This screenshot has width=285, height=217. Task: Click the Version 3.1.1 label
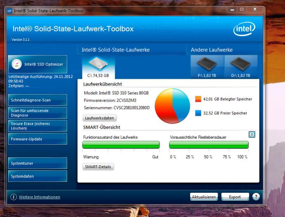click(20, 40)
